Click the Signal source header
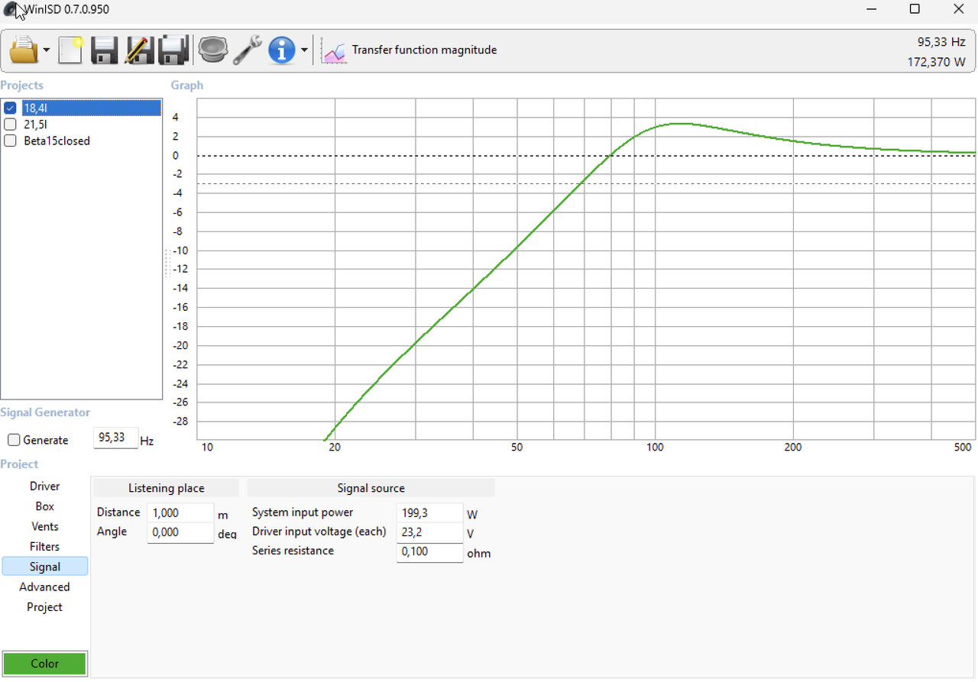This screenshot has width=978, height=682. click(371, 488)
